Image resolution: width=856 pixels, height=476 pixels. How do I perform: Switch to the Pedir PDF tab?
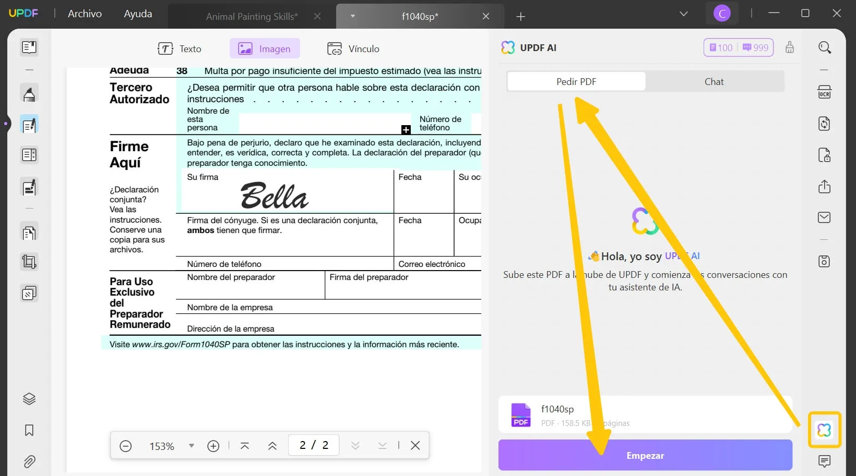click(x=576, y=81)
